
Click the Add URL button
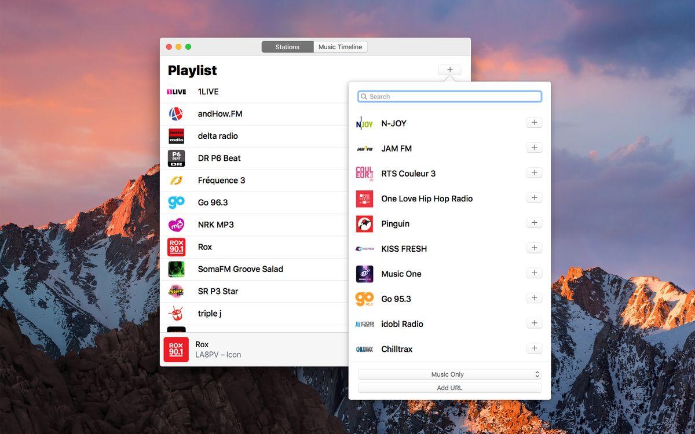point(449,388)
